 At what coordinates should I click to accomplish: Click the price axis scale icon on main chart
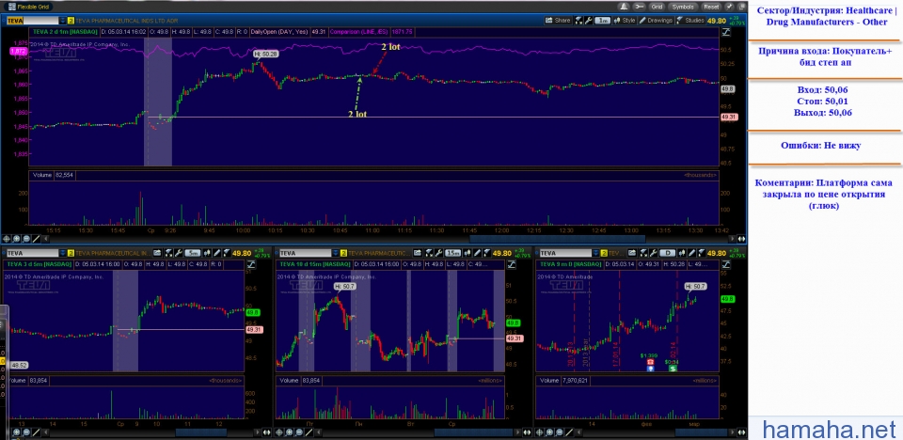coord(727,31)
